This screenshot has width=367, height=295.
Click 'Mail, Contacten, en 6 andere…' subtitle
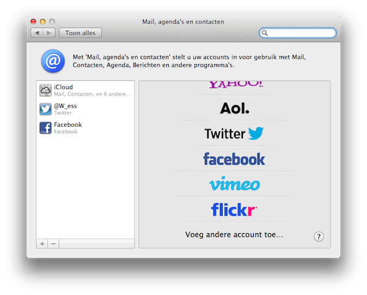coord(92,94)
